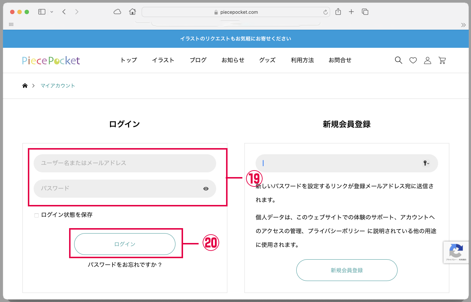This screenshot has width=471, height=302.
Task: Toggle password visibility eye icon
Action: [x=206, y=189]
